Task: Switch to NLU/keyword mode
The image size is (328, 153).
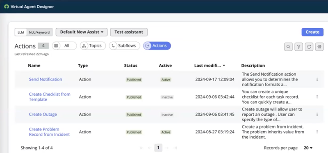Action: click(x=39, y=32)
